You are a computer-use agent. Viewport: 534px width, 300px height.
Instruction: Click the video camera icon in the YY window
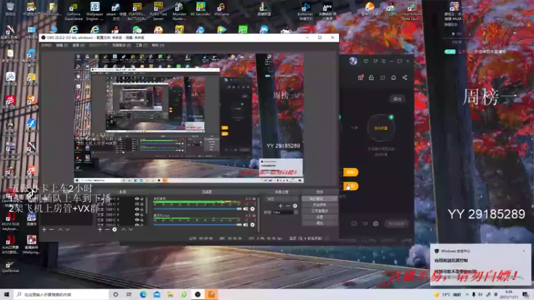(354, 223)
